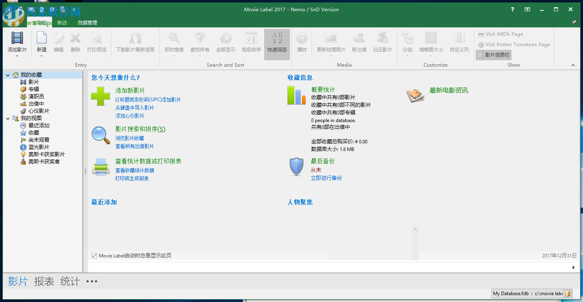
Task: Click the 新出借 new loan icon
Action: click(x=359, y=38)
